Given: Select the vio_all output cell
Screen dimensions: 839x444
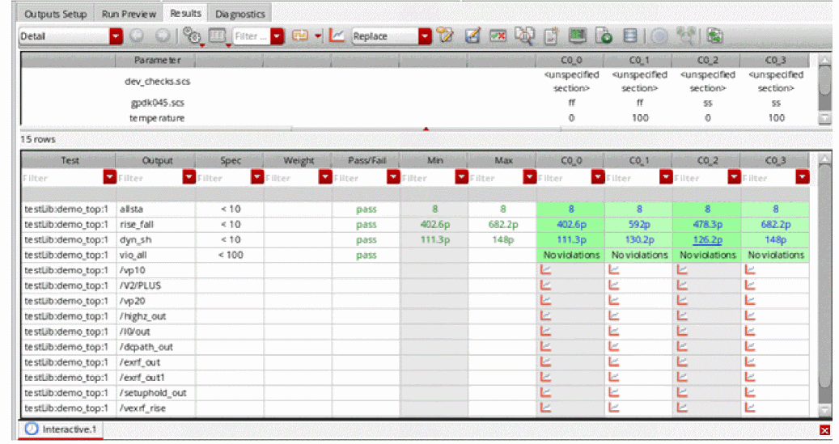Looking at the screenshot, I should tap(156, 255).
